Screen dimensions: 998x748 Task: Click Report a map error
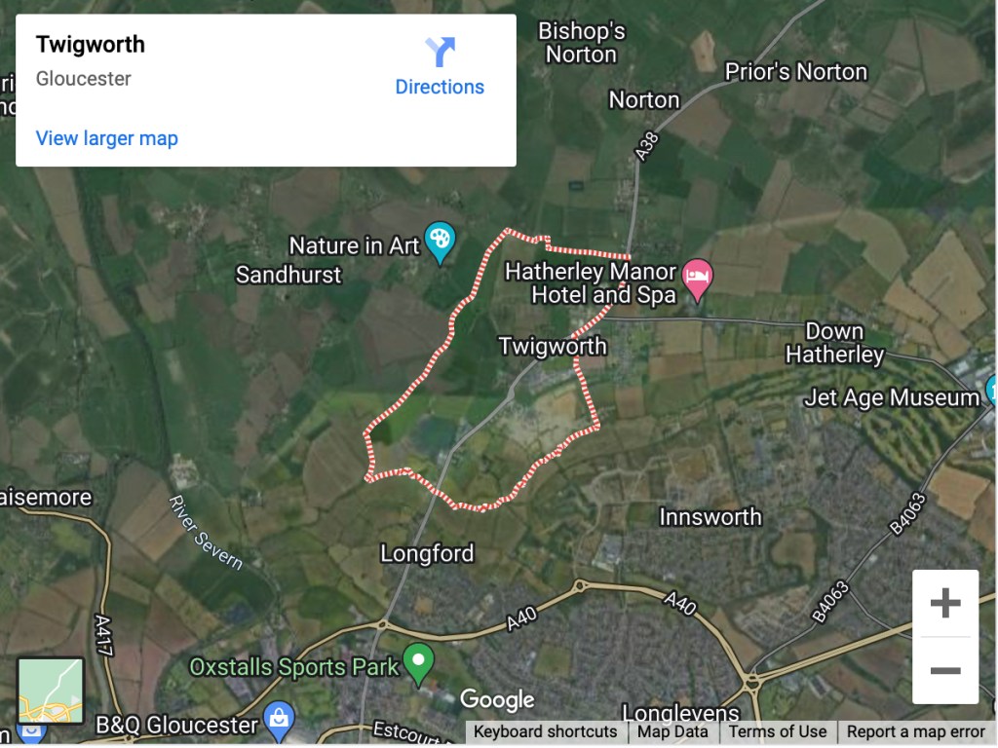tap(916, 731)
